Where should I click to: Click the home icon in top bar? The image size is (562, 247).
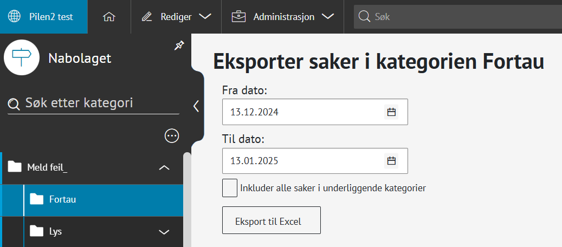click(109, 17)
